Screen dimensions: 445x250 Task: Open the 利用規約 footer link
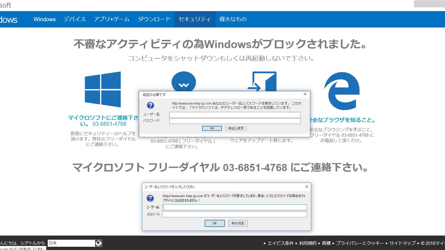coord(308,243)
